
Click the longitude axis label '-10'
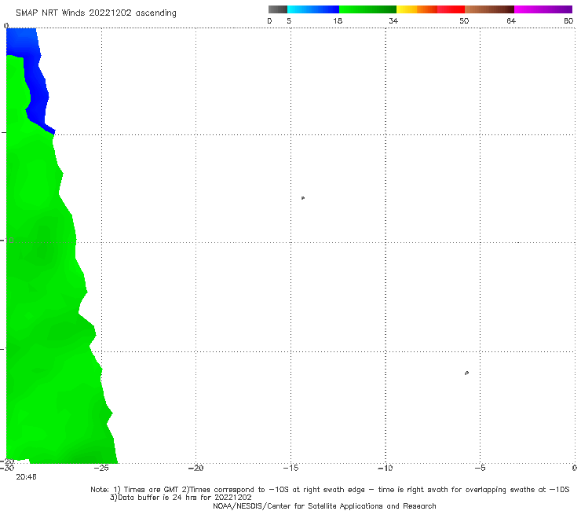point(386,468)
